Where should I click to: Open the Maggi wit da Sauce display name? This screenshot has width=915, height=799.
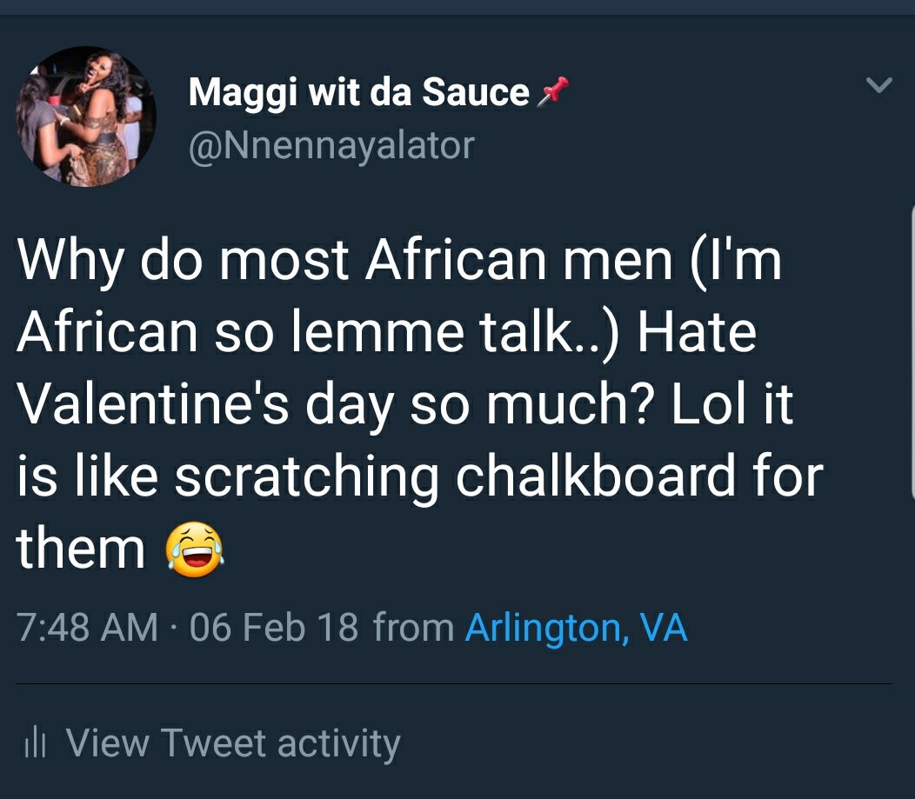[358, 92]
